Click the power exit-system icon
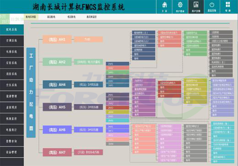Viewport: 238px width, 166px height. point(212,7)
